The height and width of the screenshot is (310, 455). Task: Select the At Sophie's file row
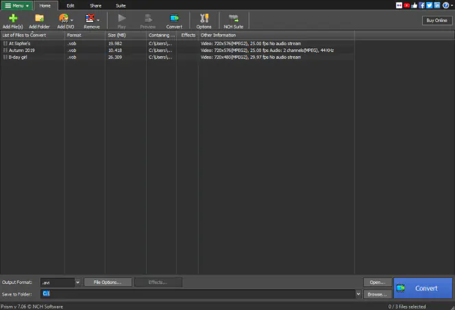tap(177, 44)
